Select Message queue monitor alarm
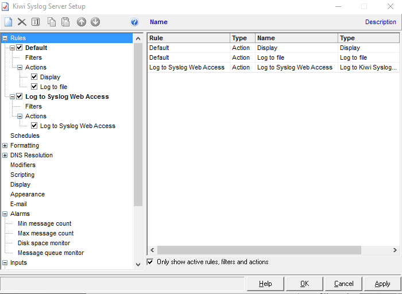This screenshot has width=402, height=294. pyautogui.click(x=51, y=253)
